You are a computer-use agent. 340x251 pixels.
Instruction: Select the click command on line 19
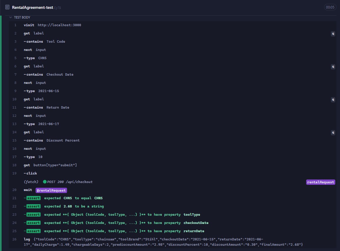[x=173, y=174]
